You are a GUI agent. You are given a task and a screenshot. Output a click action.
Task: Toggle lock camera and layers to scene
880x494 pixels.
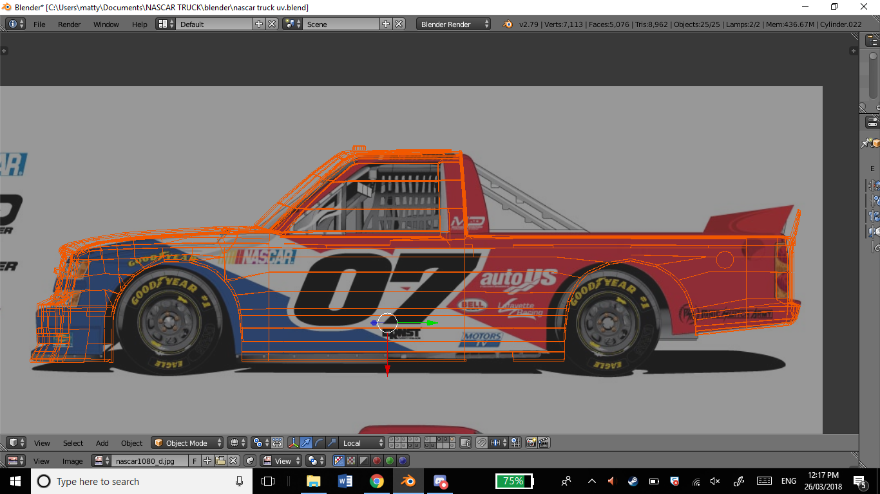(465, 443)
